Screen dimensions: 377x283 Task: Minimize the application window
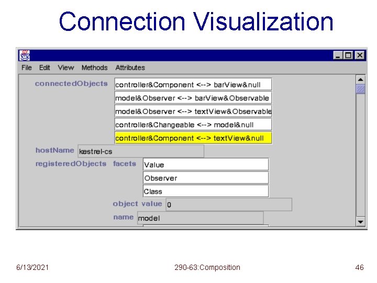(x=338, y=56)
